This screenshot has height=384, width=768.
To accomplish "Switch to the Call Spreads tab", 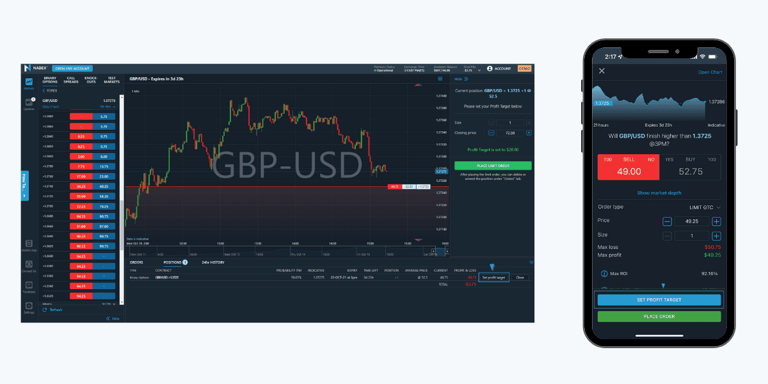I will point(72,80).
